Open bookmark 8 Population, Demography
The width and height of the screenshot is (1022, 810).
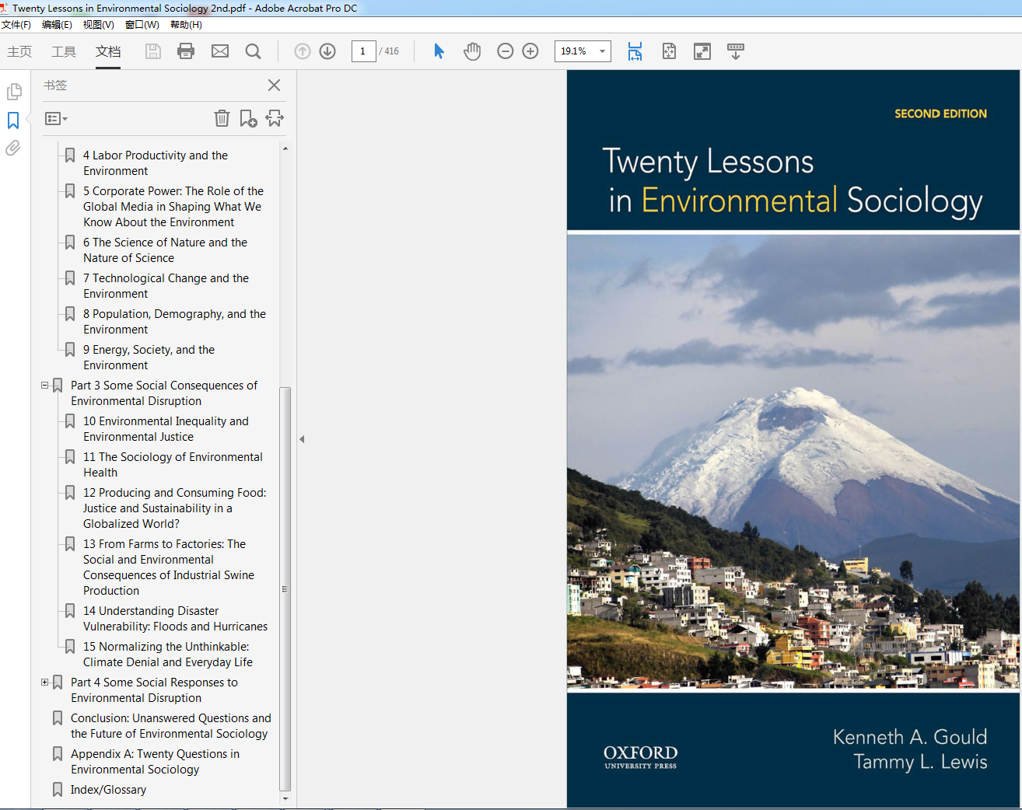174,322
